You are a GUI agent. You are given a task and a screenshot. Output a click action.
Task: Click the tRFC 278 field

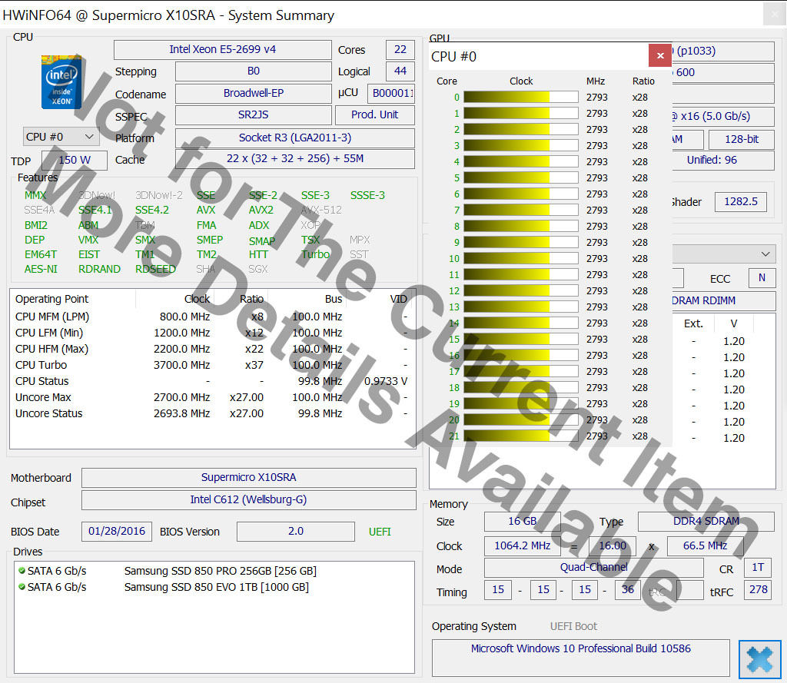pos(759,590)
